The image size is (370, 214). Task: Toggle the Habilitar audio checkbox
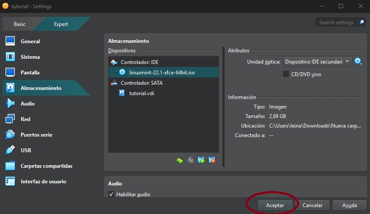tap(111, 194)
